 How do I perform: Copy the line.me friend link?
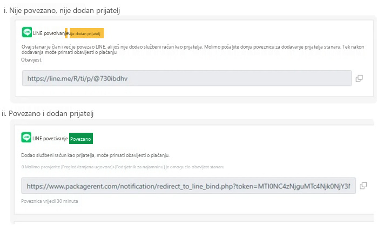pos(359,78)
